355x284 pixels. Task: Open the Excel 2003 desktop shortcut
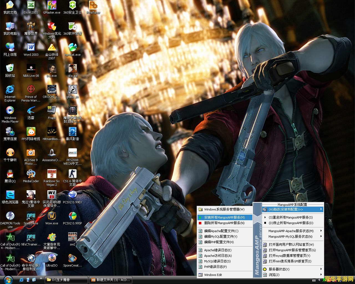coord(31,7)
